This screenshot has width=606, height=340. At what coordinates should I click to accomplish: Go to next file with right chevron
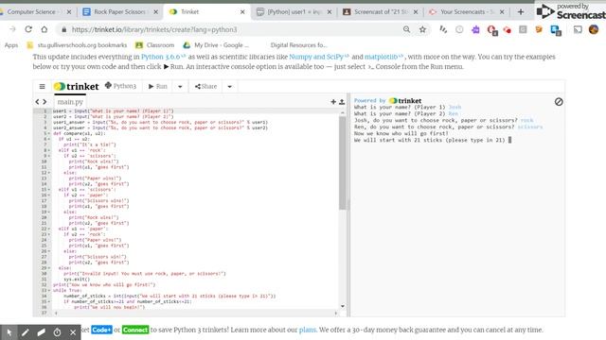(x=45, y=102)
